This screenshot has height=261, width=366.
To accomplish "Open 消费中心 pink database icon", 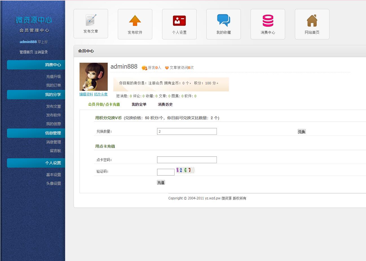I will tap(268, 21).
